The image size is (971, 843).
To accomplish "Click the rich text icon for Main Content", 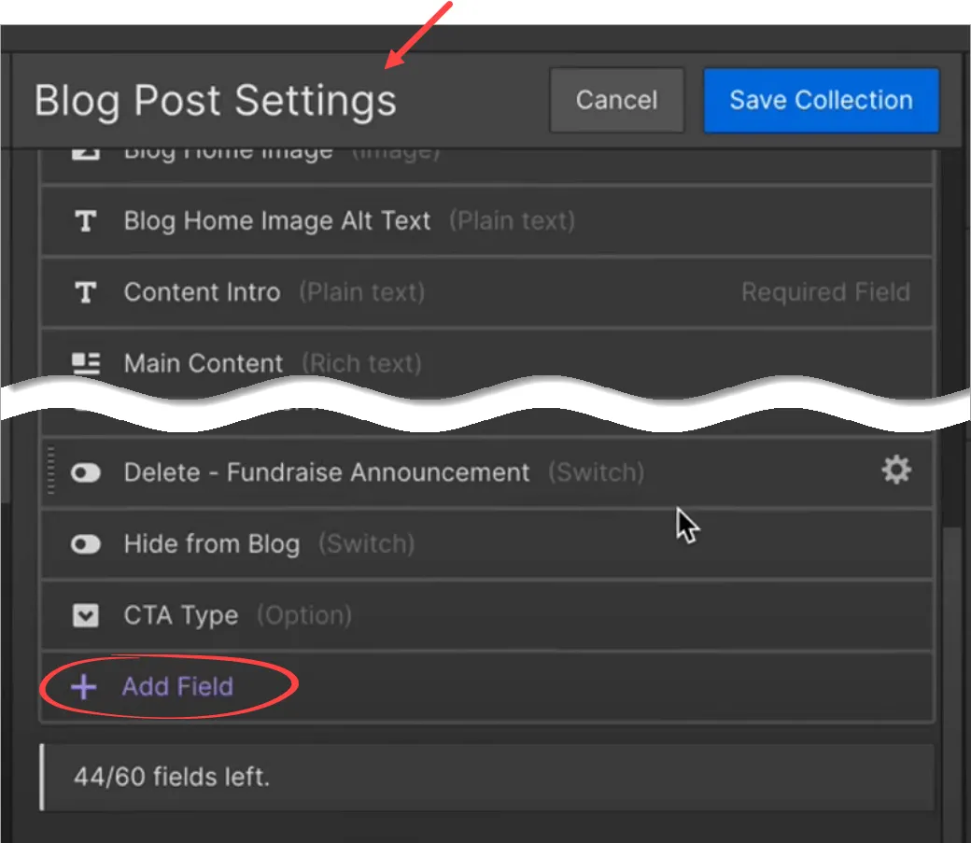I will point(86,363).
